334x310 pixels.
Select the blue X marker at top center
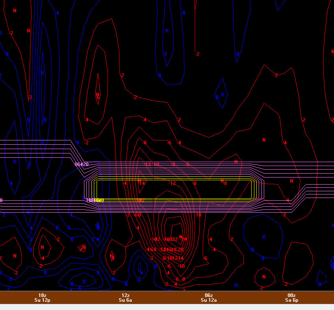pos(167,31)
